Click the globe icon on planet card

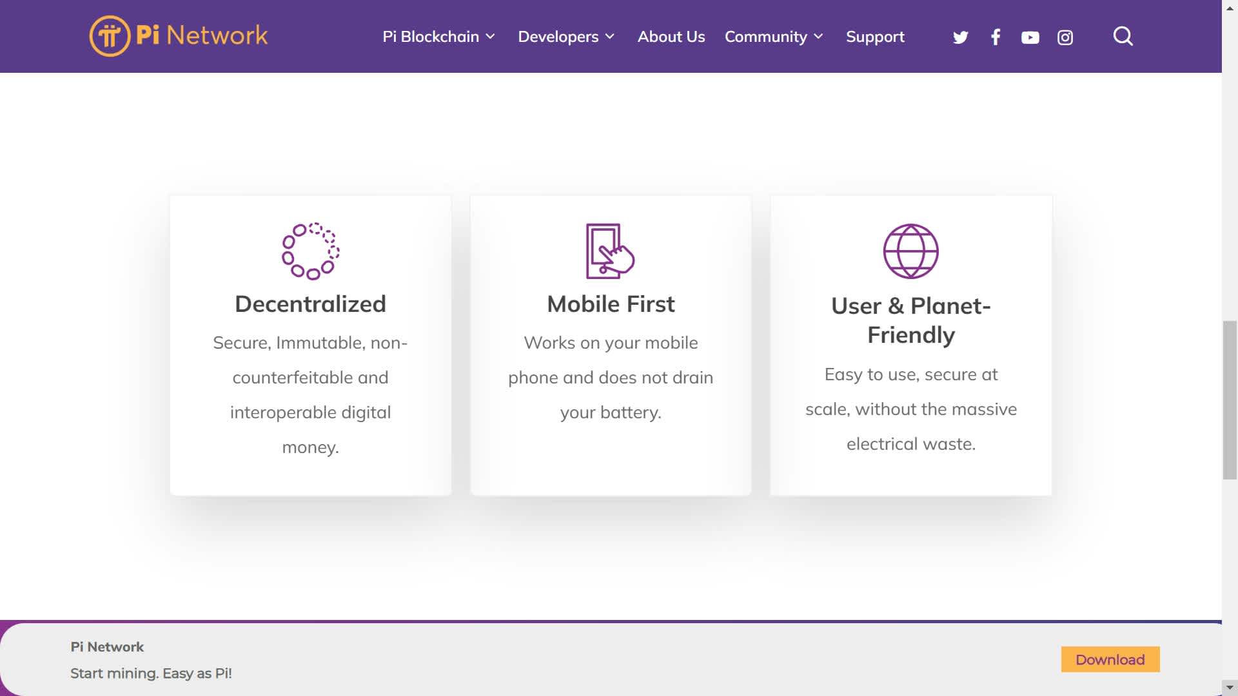pos(910,251)
